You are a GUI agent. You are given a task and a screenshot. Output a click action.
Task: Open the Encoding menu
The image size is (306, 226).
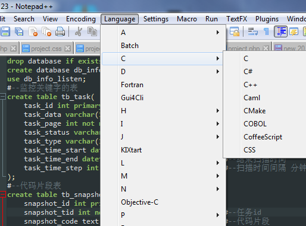click(81, 19)
